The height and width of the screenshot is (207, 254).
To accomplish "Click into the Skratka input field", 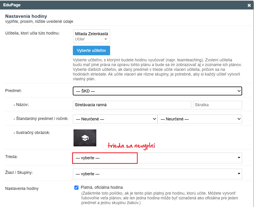I will [x=217, y=105].
